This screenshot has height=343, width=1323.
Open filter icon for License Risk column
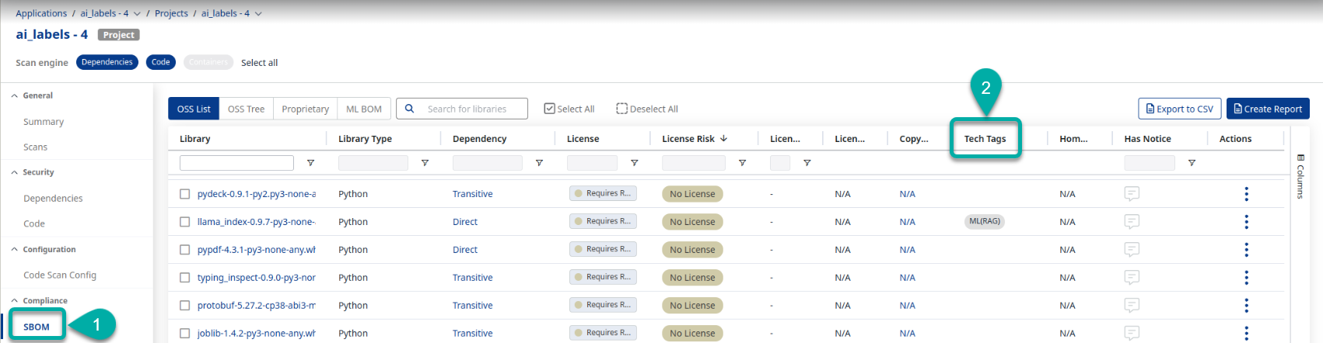[x=742, y=163]
